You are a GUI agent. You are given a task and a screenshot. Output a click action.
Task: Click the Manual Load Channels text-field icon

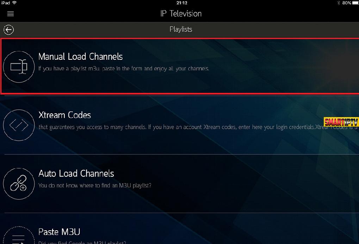point(19,66)
